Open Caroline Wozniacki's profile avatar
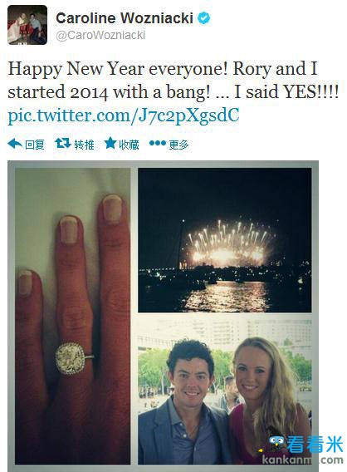This screenshot has width=347, height=472. click(x=27, y=25)
